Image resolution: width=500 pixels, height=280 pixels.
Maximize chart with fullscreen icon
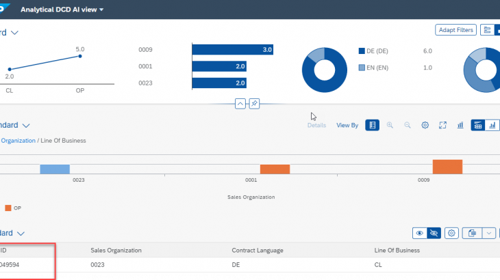(443, 126)
